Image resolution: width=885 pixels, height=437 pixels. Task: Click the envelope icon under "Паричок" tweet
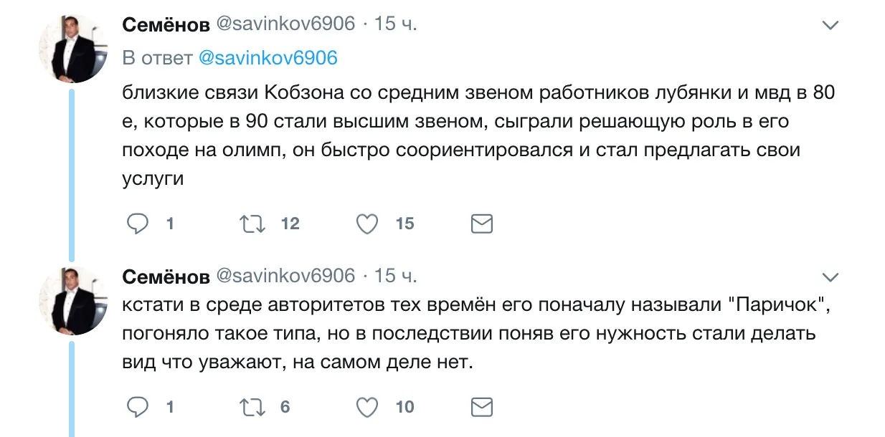pos(481,408)
